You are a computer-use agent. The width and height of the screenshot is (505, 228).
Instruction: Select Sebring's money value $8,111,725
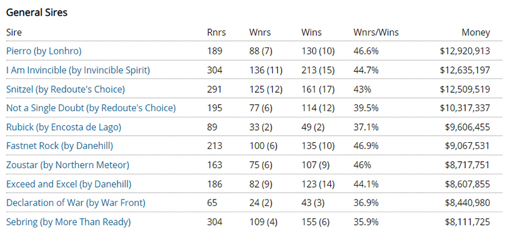point(468,222)
